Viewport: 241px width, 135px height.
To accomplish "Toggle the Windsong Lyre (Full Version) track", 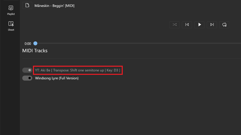I will pyautogui.click(x=27, y=78).
